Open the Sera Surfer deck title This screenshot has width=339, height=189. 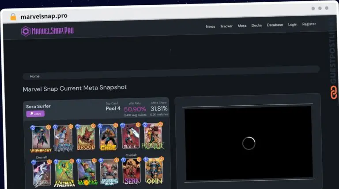pos(38,106)
